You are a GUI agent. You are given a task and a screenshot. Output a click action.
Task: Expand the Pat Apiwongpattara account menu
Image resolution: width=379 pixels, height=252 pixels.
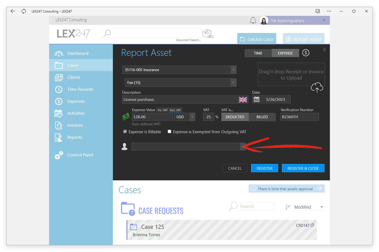[x=324, y=20]
